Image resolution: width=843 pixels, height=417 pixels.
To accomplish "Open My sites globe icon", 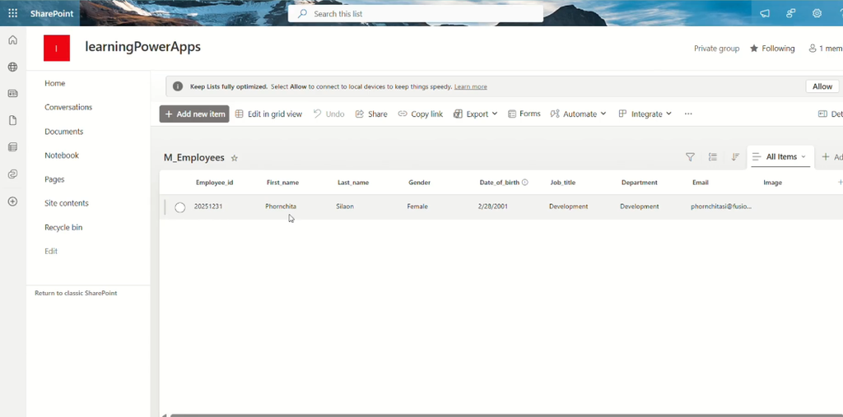I will (x=13, y=67).
